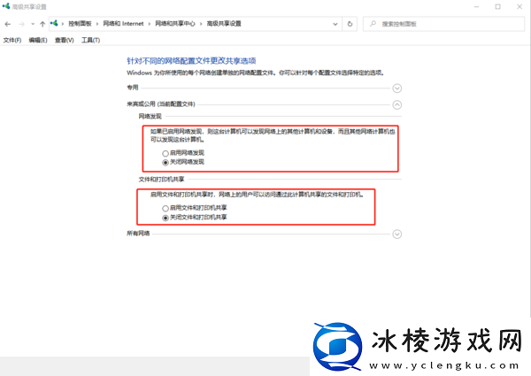531x376 pixels.
Task: Click the 网络和 Internet breadcrumb
Action: [123, 24]
